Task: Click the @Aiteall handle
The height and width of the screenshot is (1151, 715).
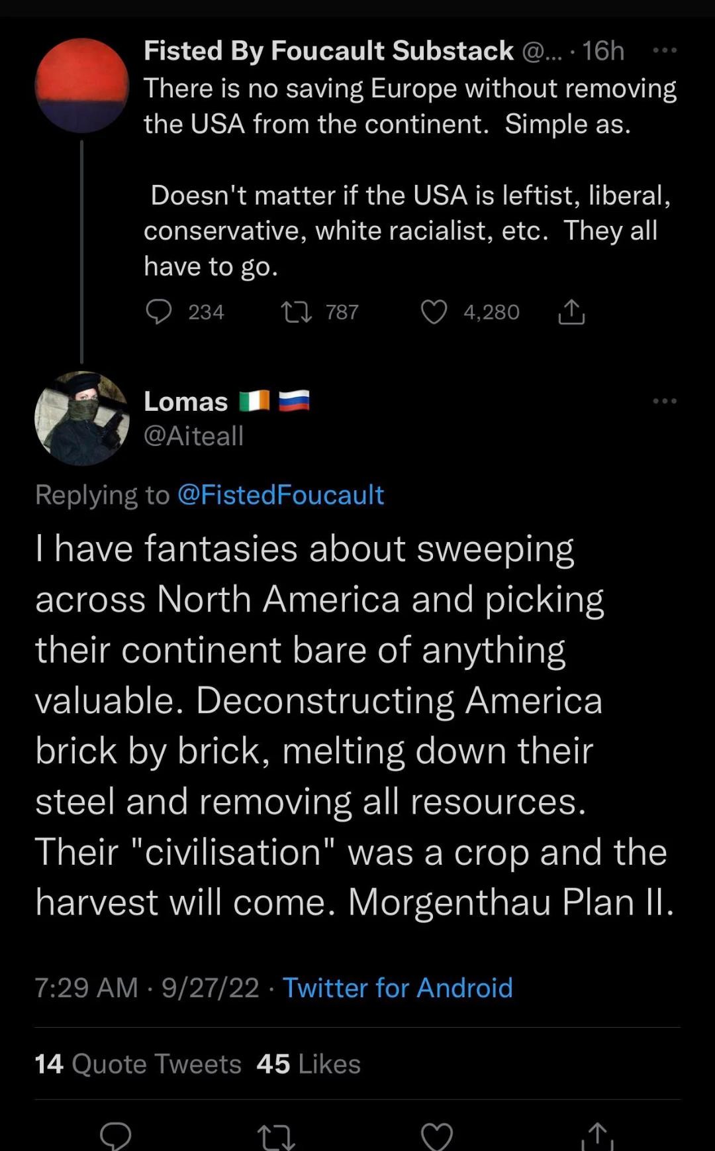Action: pos(193,435)
